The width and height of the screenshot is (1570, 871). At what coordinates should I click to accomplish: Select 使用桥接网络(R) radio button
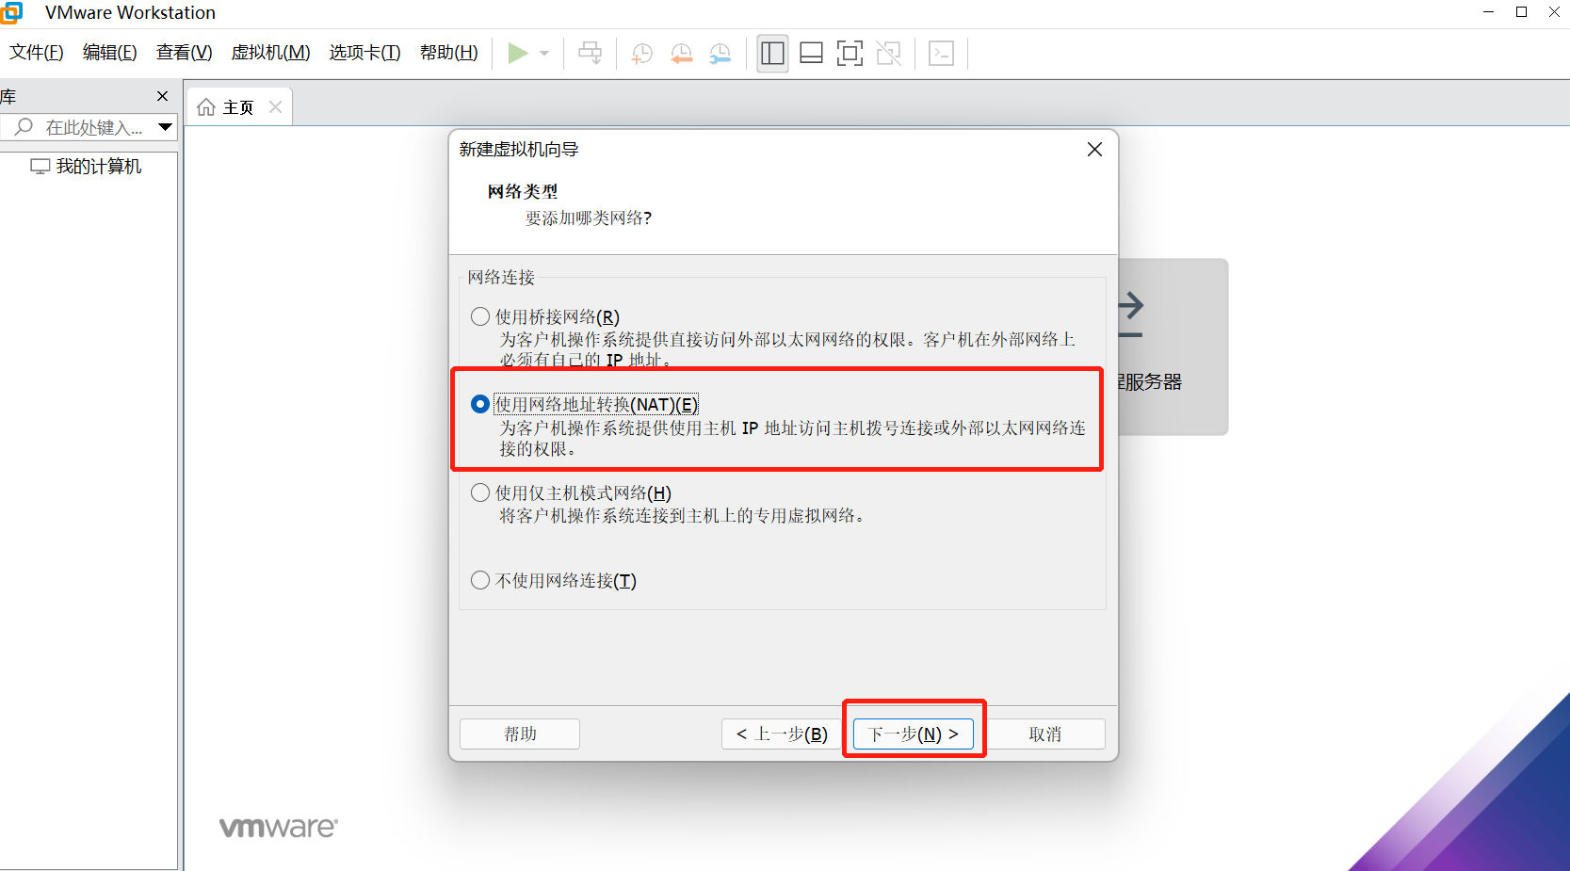coord(480,316)
